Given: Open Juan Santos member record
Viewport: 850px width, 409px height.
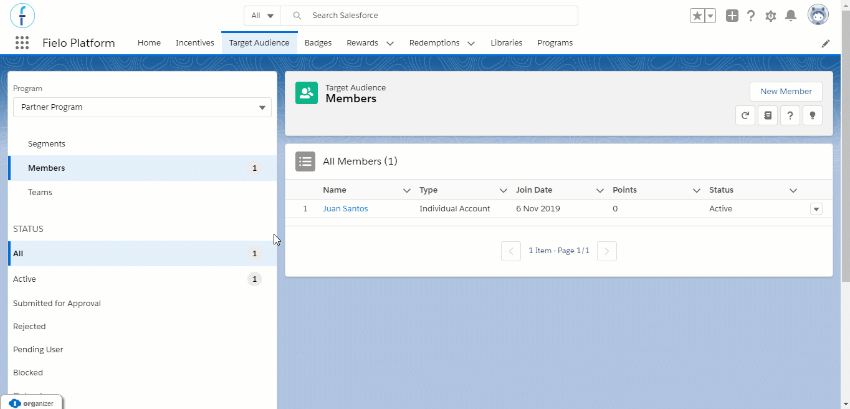Looking at the screenshot, I should 345,209.
